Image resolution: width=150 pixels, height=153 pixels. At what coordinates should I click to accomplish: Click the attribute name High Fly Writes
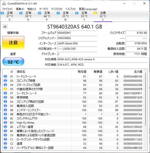(25, 123)
